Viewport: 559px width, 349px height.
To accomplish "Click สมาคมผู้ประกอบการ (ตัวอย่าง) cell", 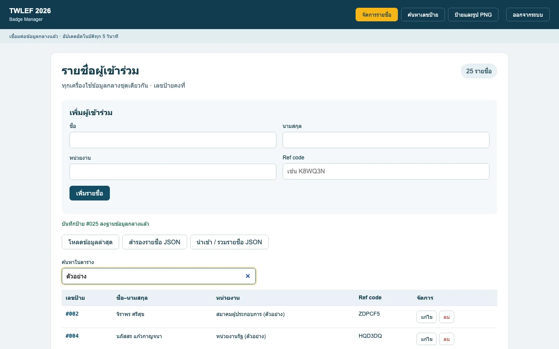I will 250,314.
